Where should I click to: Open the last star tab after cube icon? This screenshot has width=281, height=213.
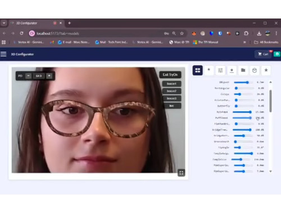(266, 71)
